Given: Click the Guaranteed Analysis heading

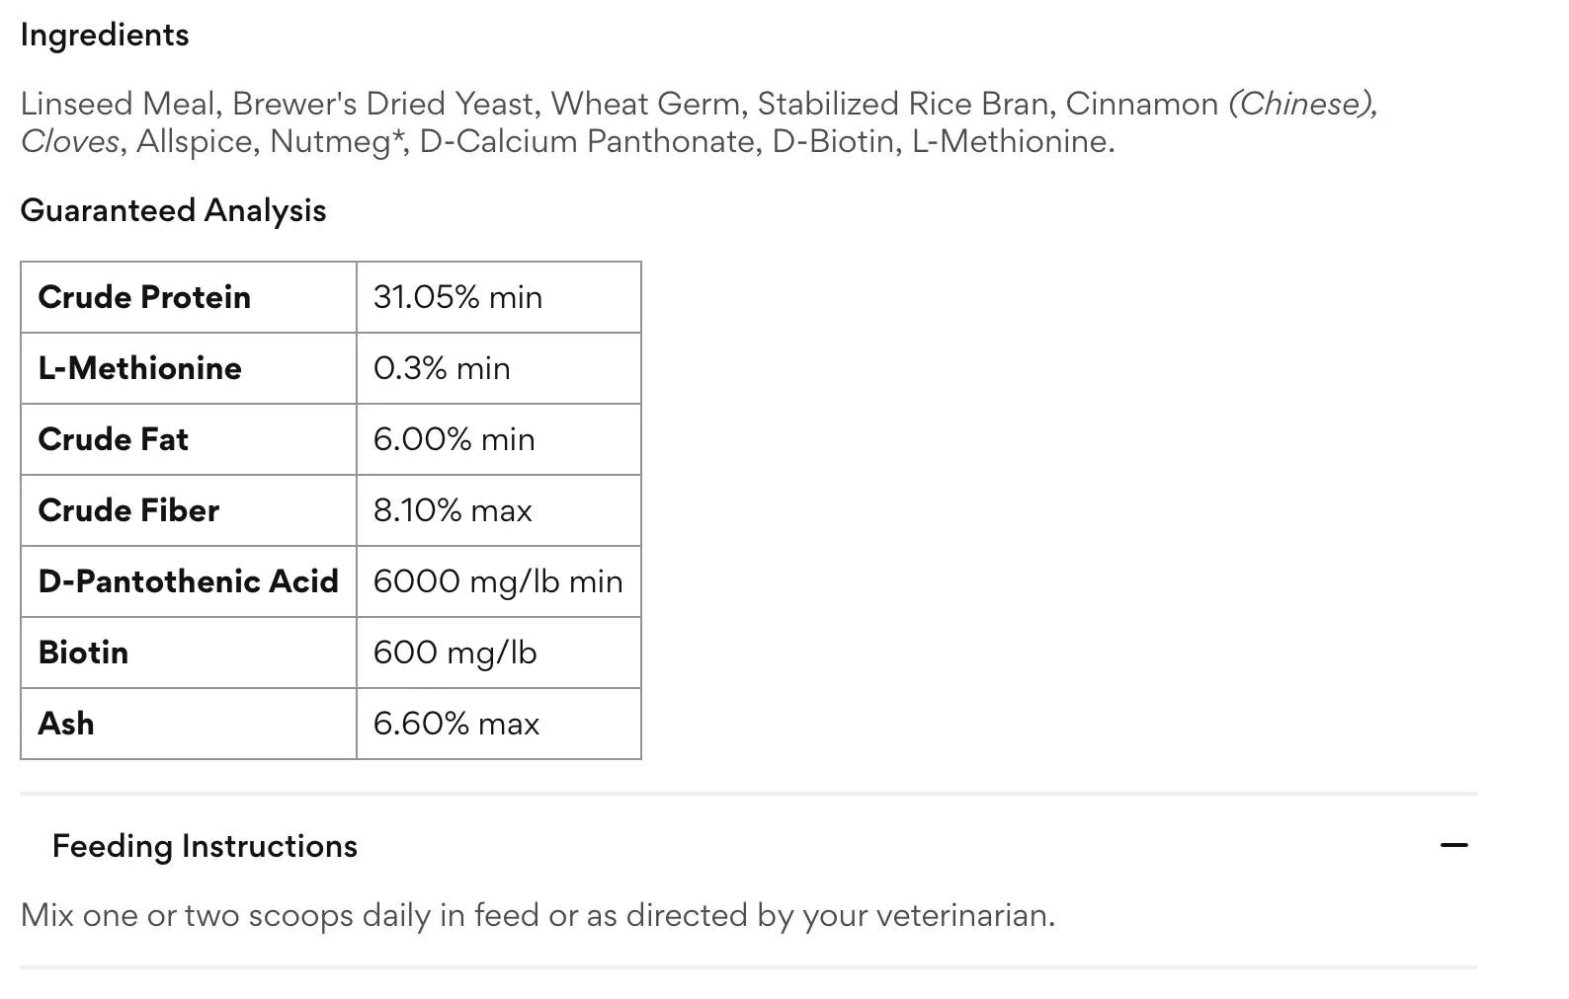Looking at the screenshot, I should 173,210.
